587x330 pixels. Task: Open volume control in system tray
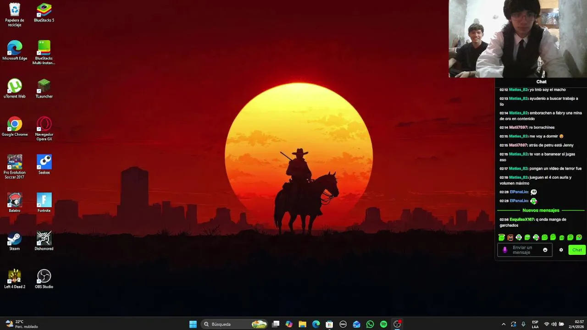click(x=554, y=324)
